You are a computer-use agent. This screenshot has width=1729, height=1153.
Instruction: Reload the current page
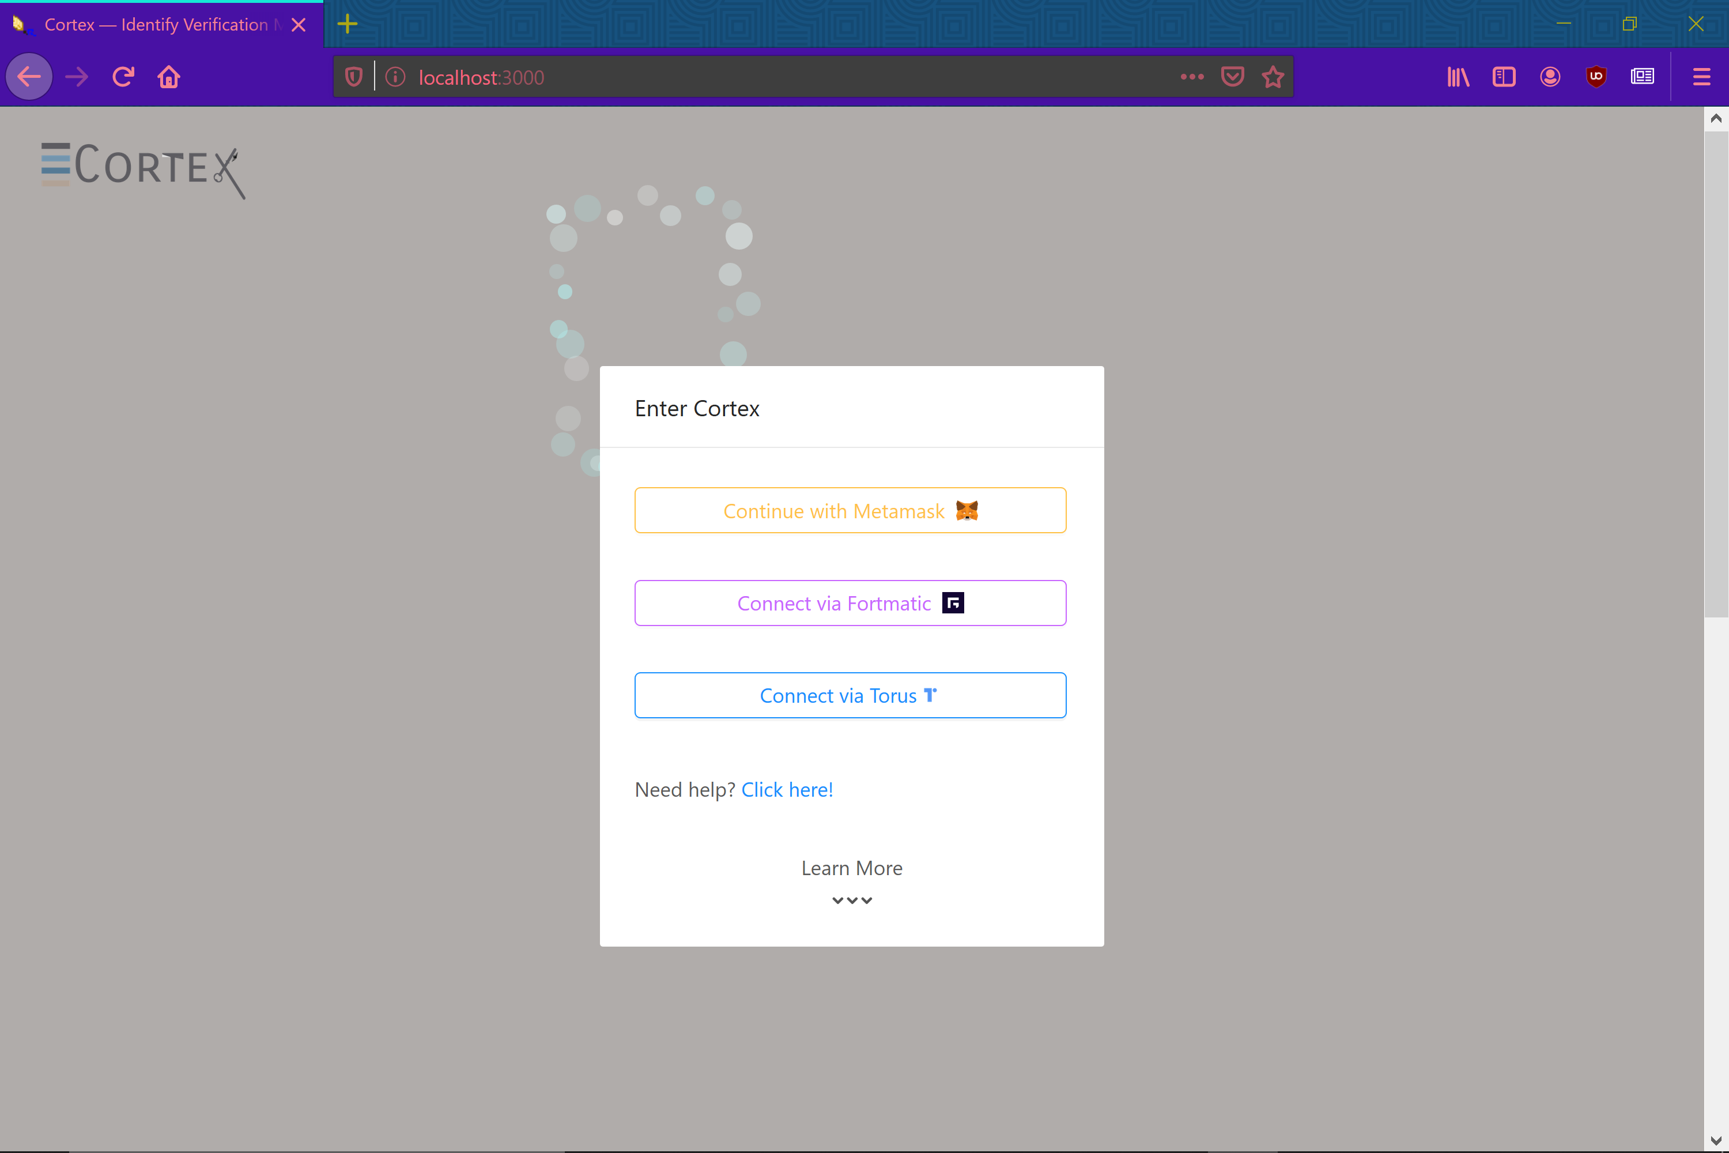[x=123, y=77]
